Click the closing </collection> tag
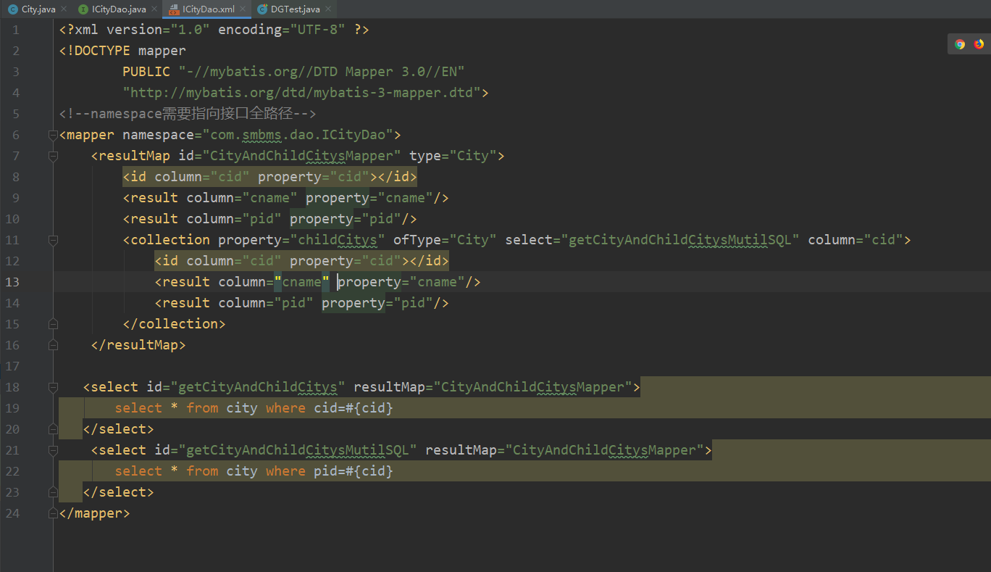The image size is (991, 572). tap(174, 324)
